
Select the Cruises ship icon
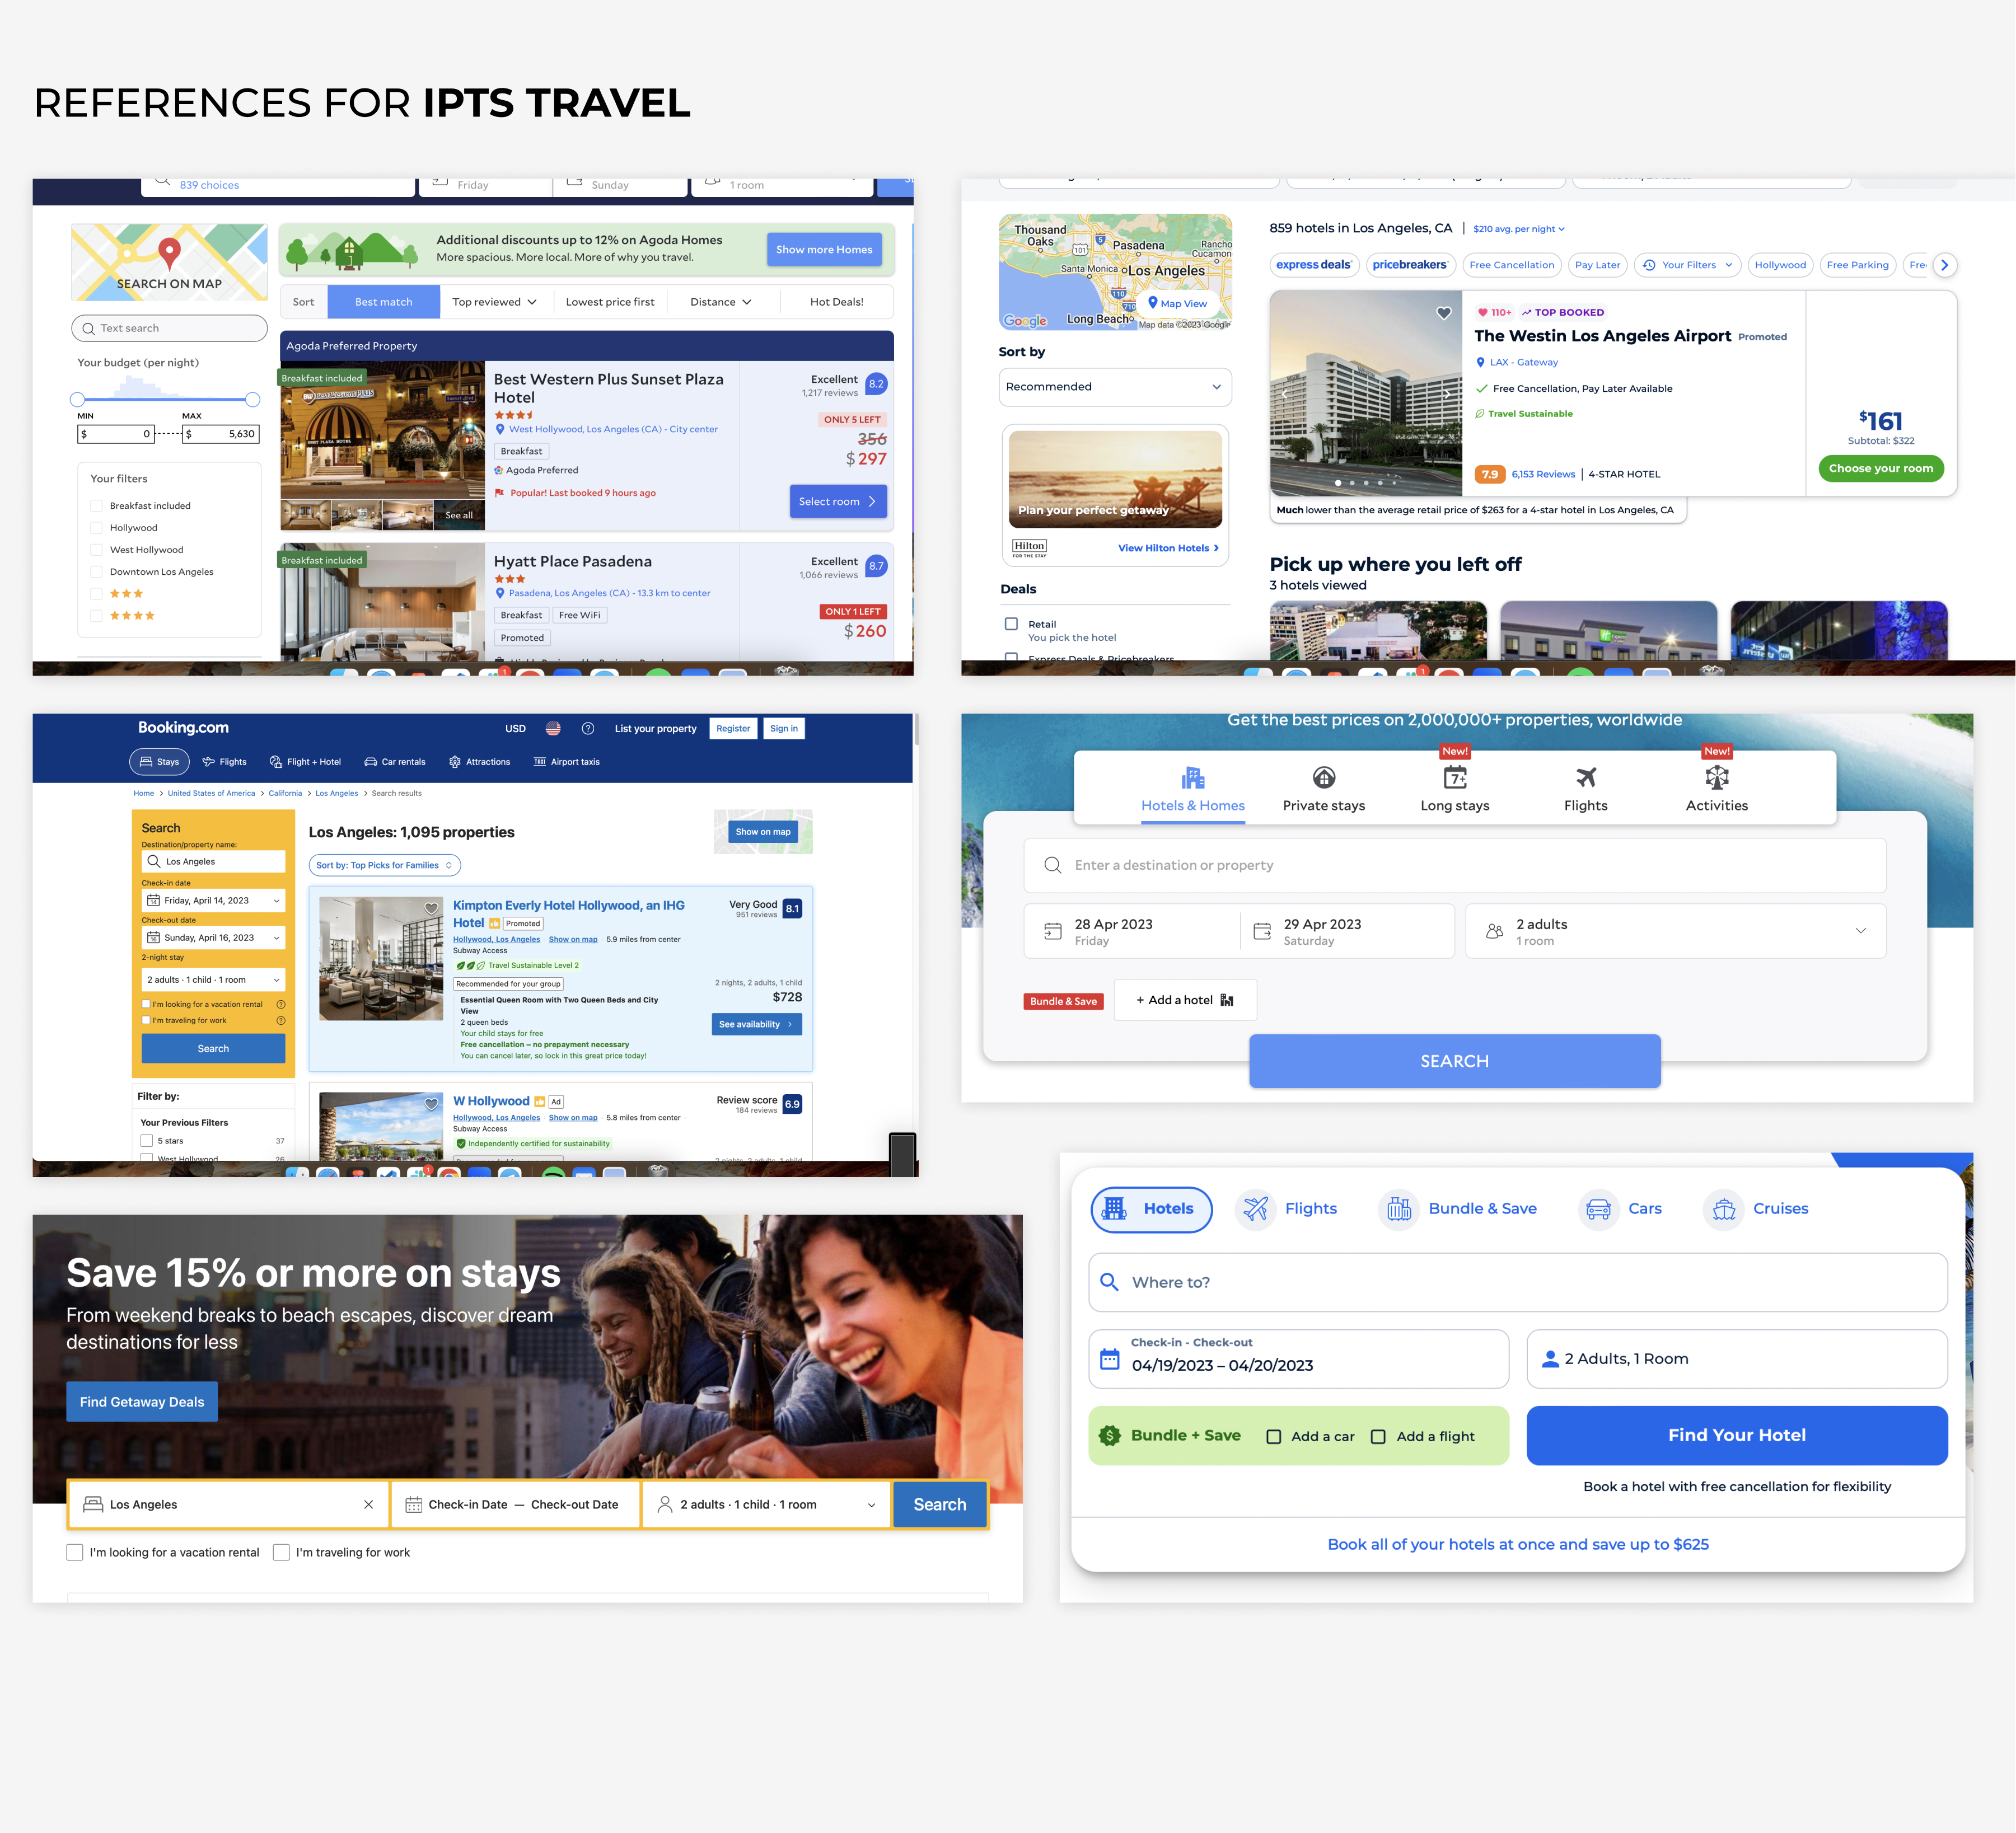(x=1723, y=1209)
